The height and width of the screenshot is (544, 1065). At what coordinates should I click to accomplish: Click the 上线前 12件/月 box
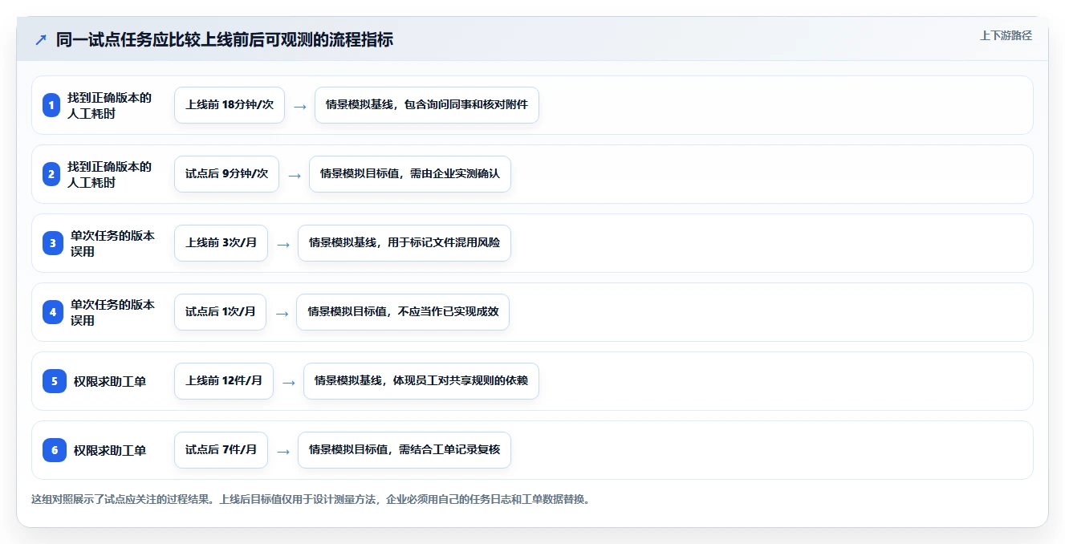tap(224, 381)
